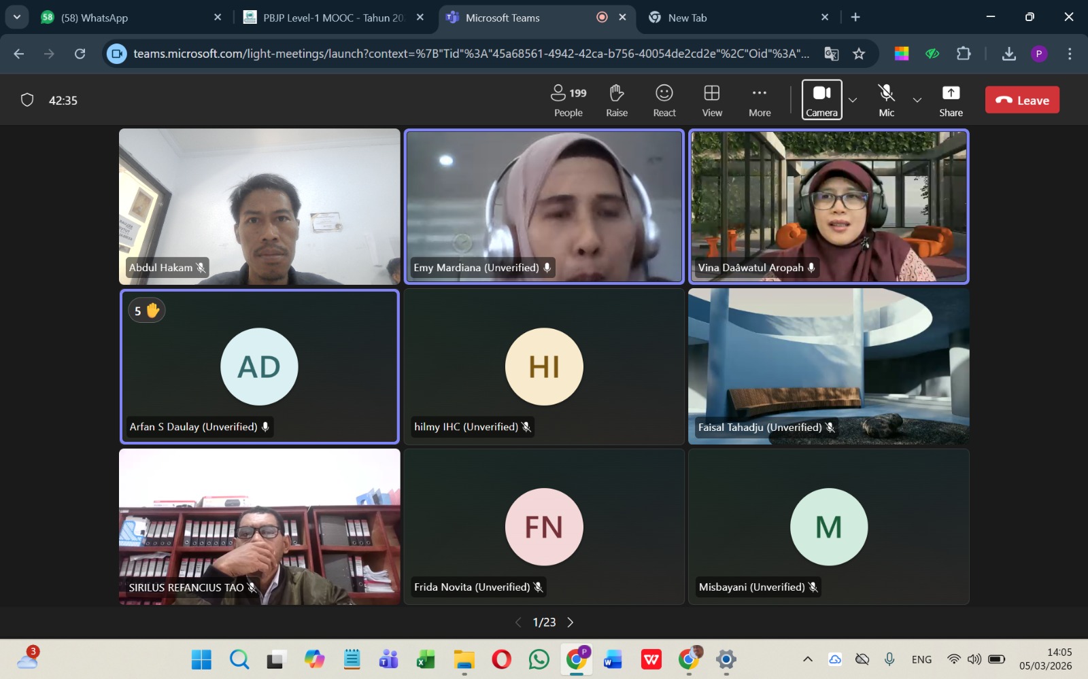Expand hidden icons in the system tray

tap(808, 659)
